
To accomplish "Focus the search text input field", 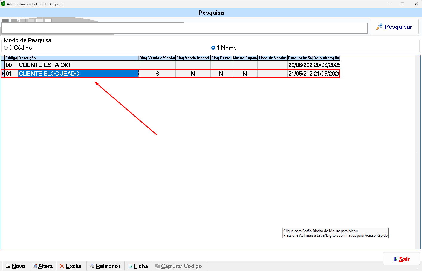I will [x=184, y=28].
